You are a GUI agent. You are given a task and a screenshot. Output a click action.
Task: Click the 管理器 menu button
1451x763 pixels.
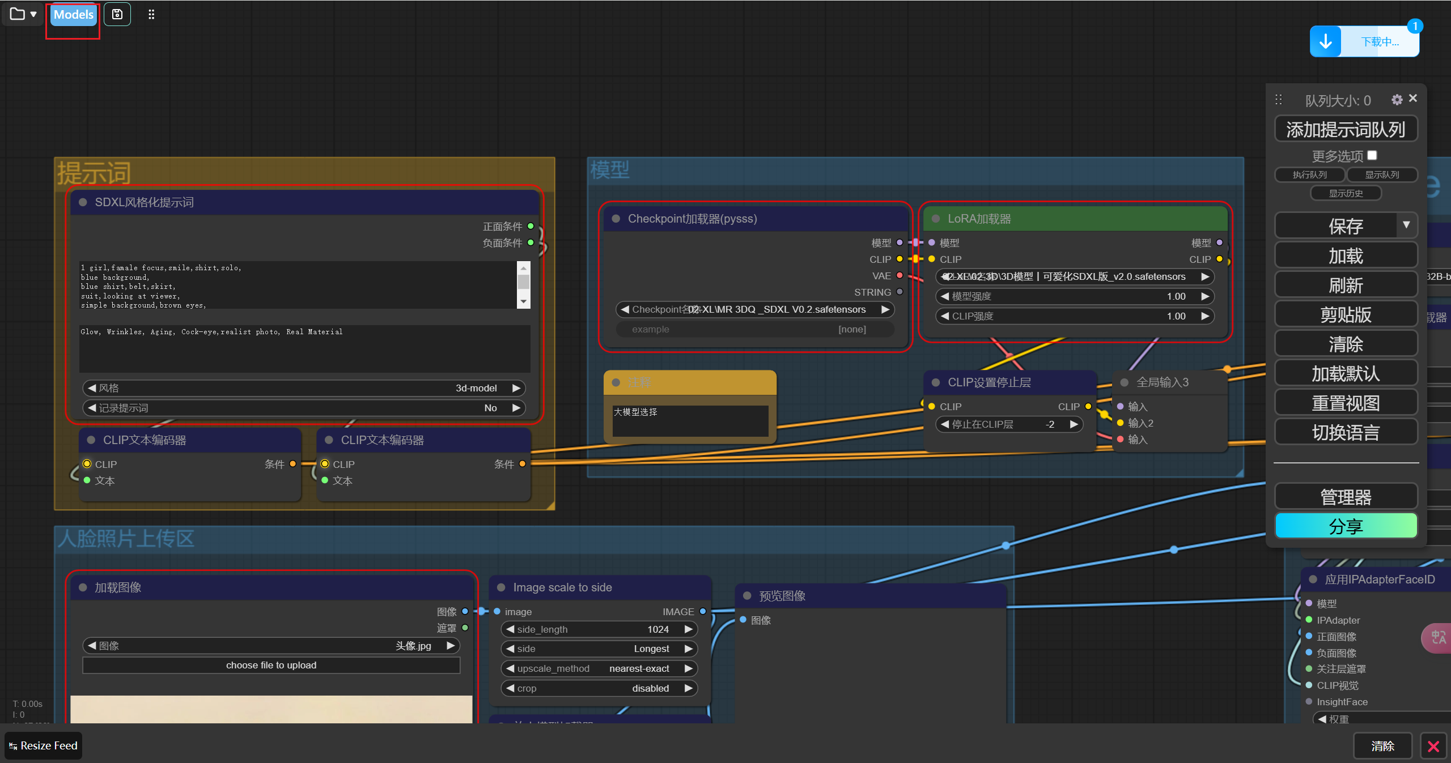pyautogui.click(x=1346, y=497)
